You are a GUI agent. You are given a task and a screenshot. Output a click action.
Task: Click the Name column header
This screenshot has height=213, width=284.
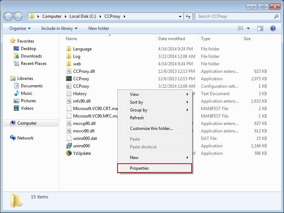coord(109,39)
